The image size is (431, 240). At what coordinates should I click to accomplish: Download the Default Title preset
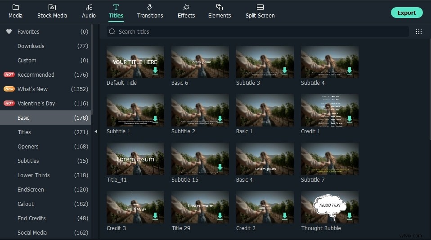155,71
